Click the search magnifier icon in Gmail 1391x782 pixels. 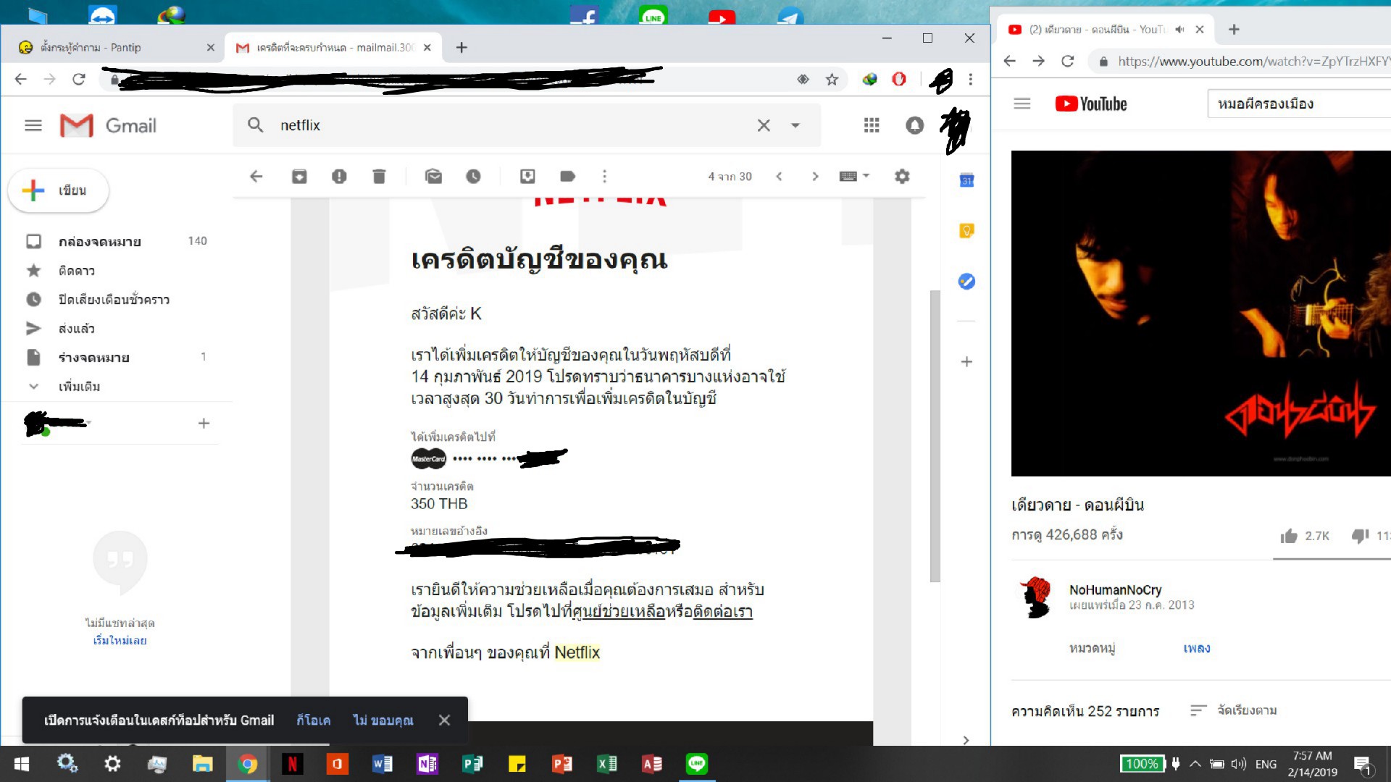coord(255,125)
